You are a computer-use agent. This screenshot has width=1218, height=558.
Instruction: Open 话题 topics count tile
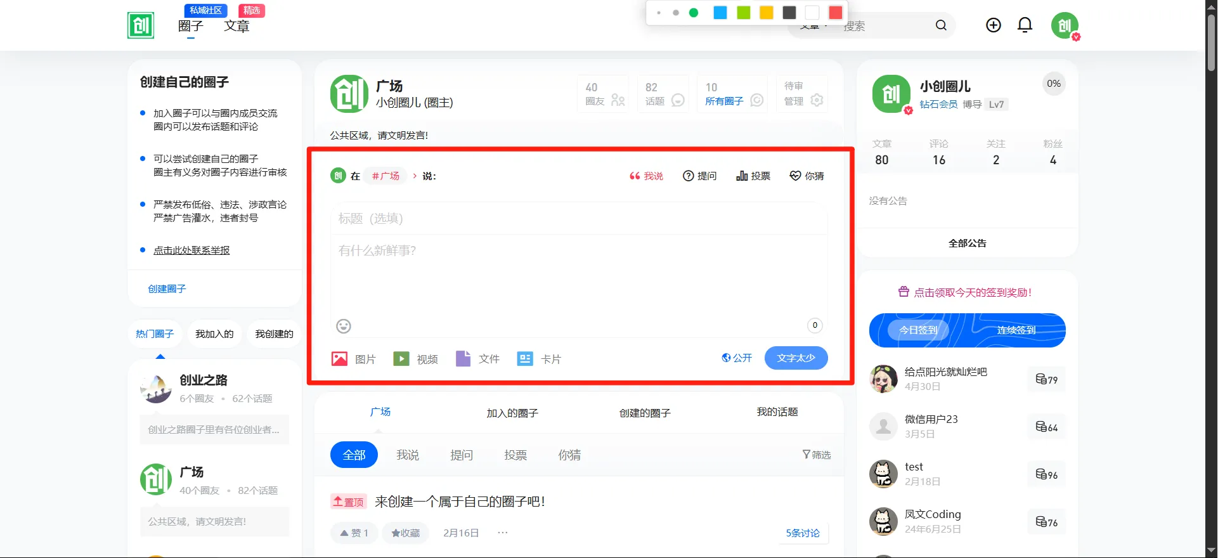point(663,94)
